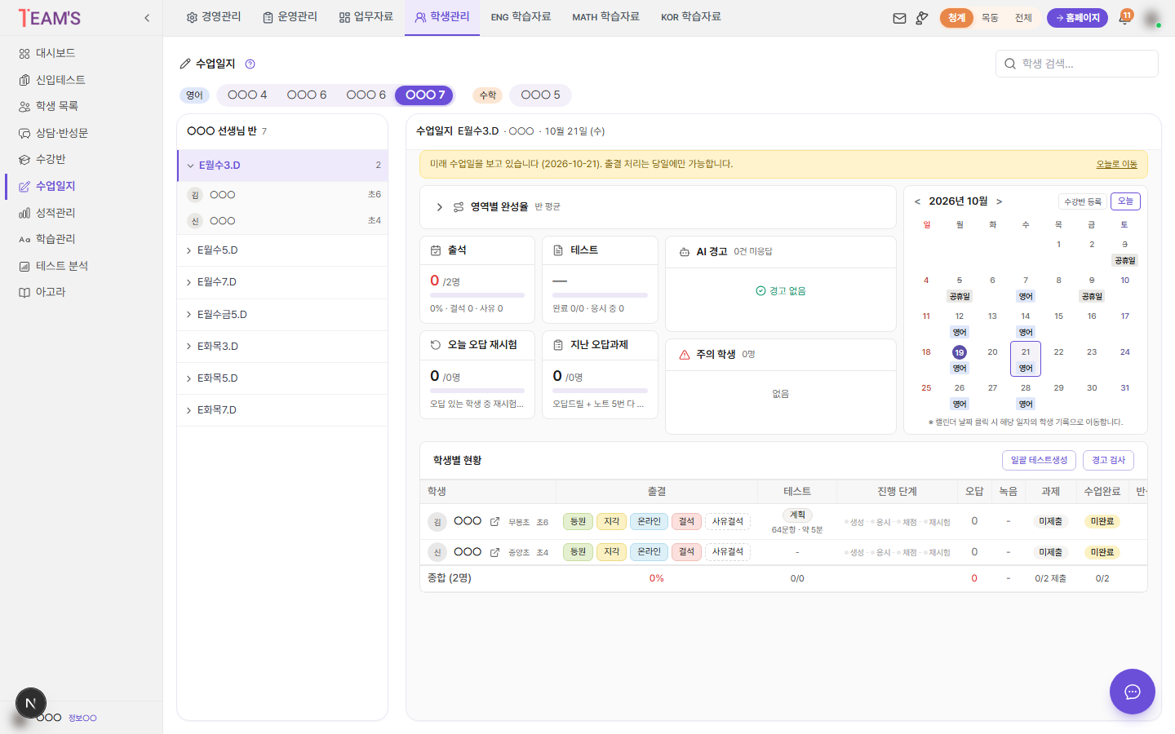1175x734 pixels.
Task: Open the MATH 학습자료 top menu
Action: [x=605, y=17]
